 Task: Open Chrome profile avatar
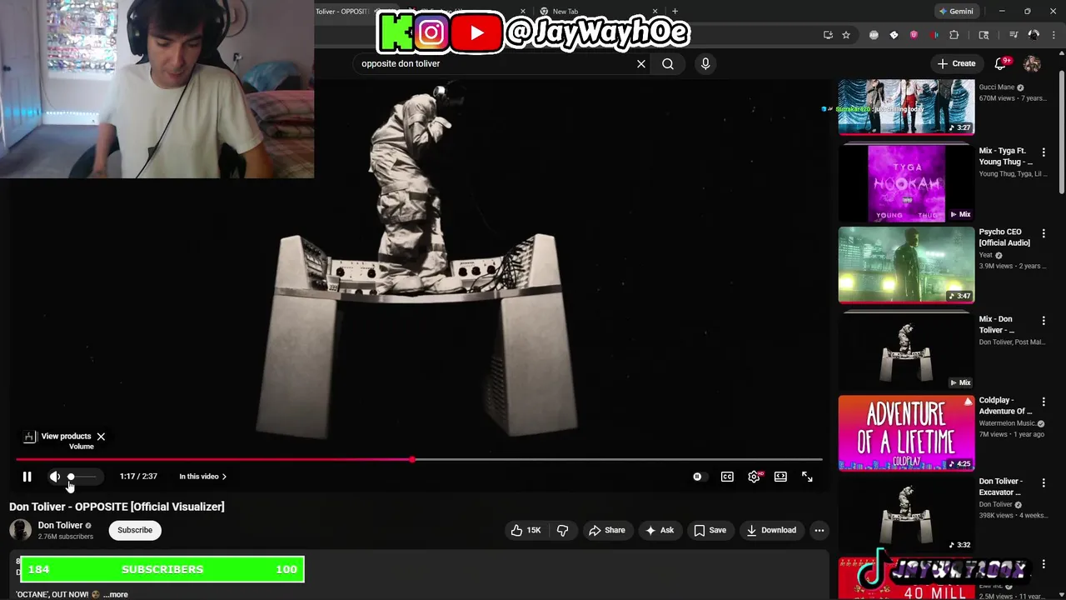[1034, 35]
